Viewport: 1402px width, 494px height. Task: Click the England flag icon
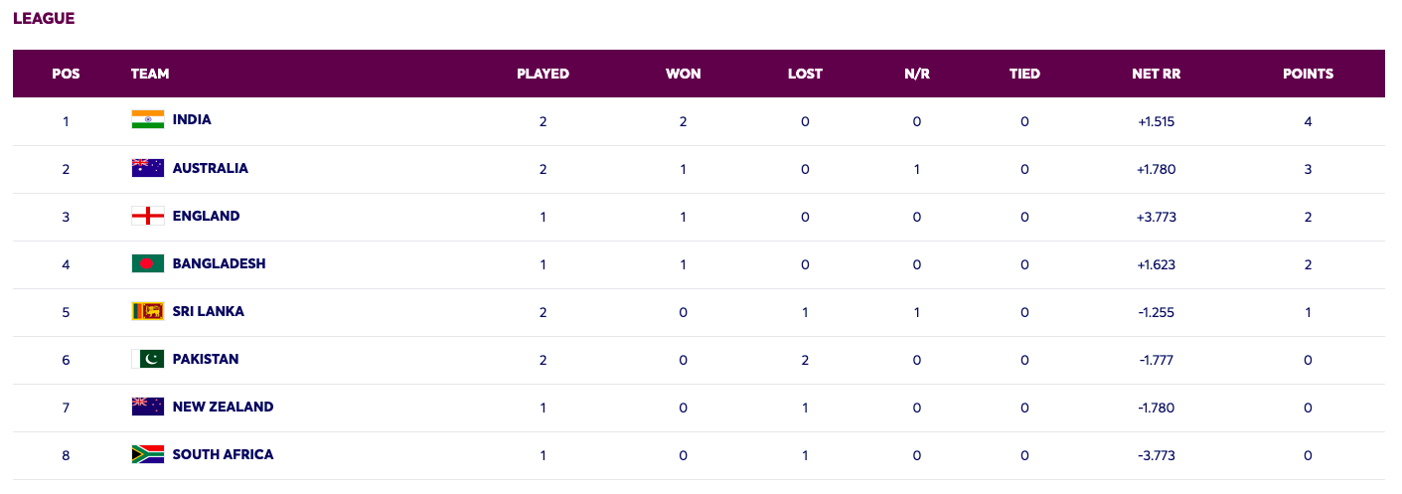(148, 216)
